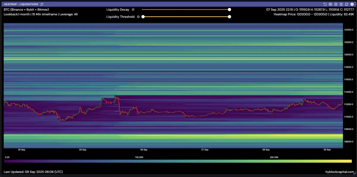The height and width of the screenshot is (177, 357).
Task: Click the 120000.0 price axis label
Action: click(349, 55)
